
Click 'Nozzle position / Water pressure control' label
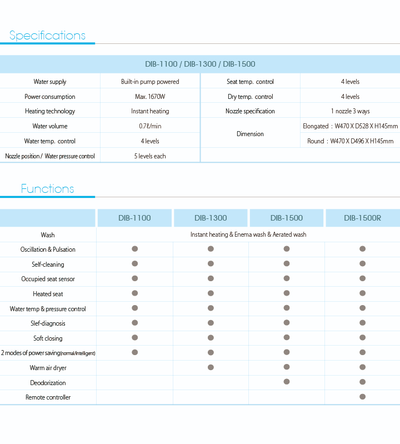(50, 156)
